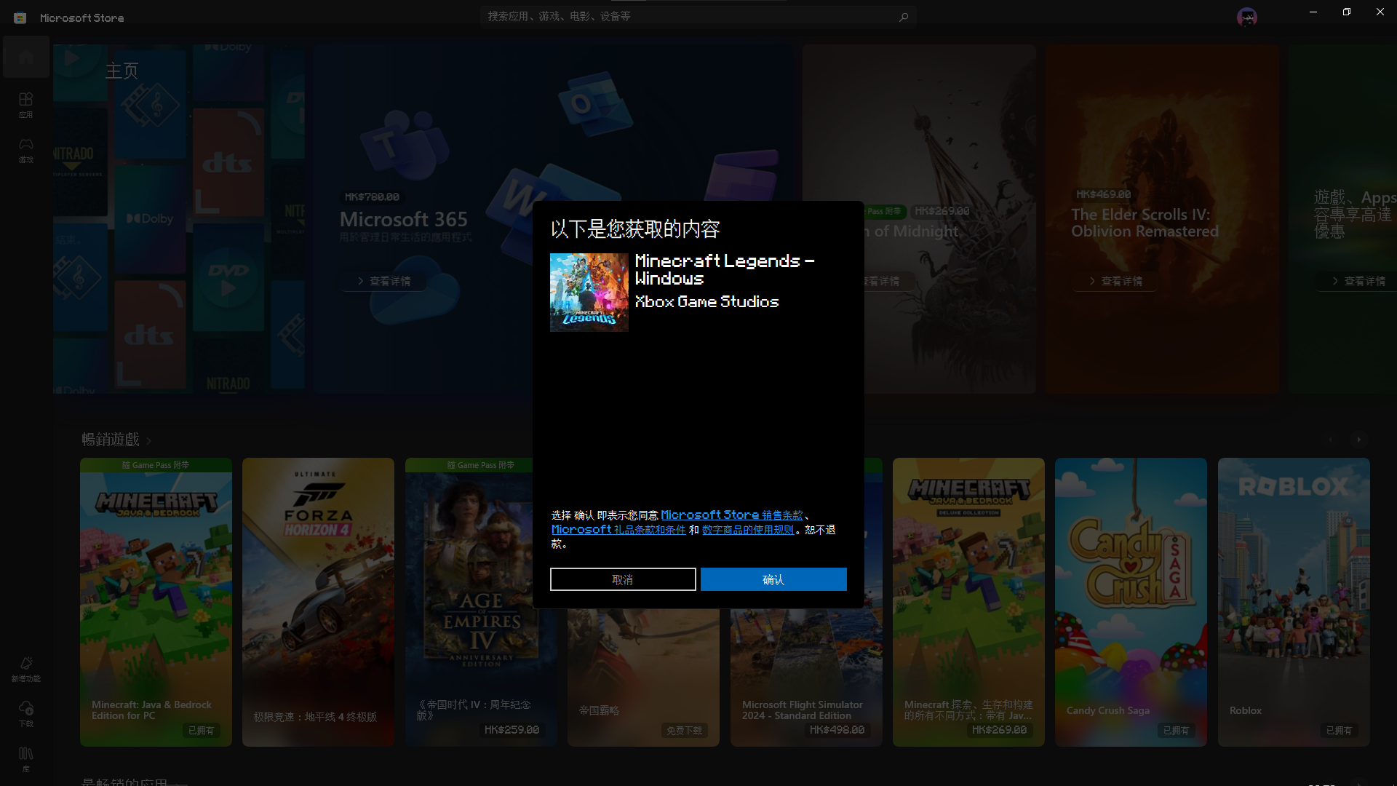
Task: Click the Microsoft Store logo icon
Action: tap(20, 17)
